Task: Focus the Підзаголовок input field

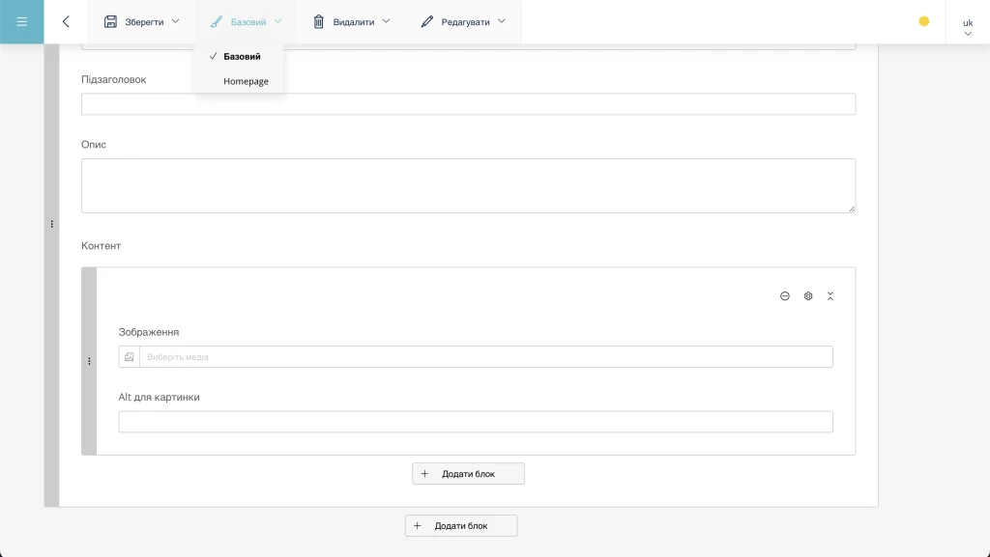Action: [469, 104]
